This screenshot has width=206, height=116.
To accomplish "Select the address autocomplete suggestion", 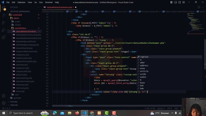I will point(169,65).
